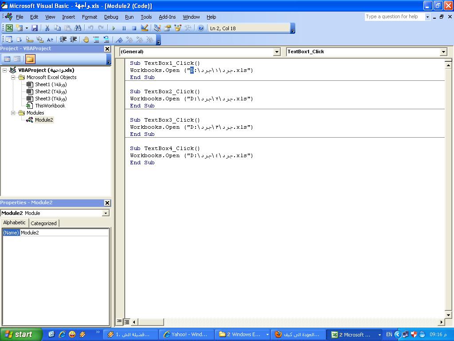
Task: Click the code window scroll-down arrow
Action: (x=448, y=315)
